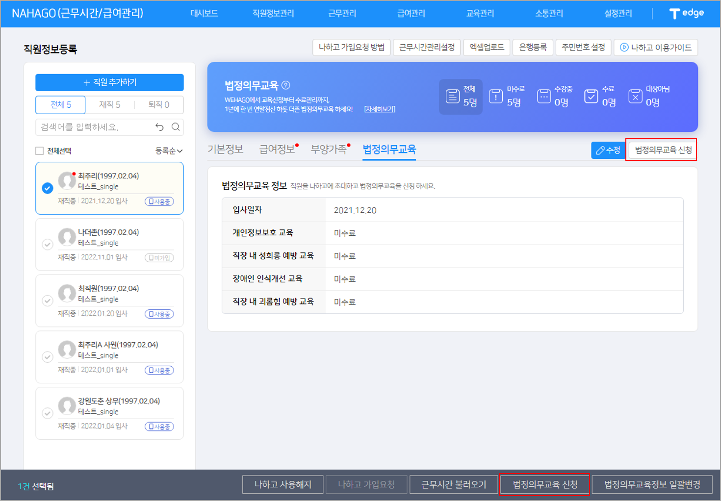
Task: Open 주민번호 설정
Action: pyautogui.click(x=584, y=48)
